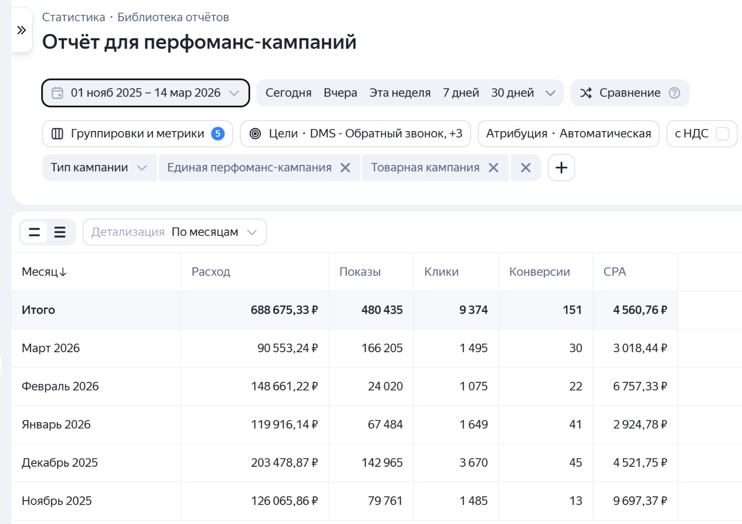Select the 30 дней period preset

(x=512, y=93)
